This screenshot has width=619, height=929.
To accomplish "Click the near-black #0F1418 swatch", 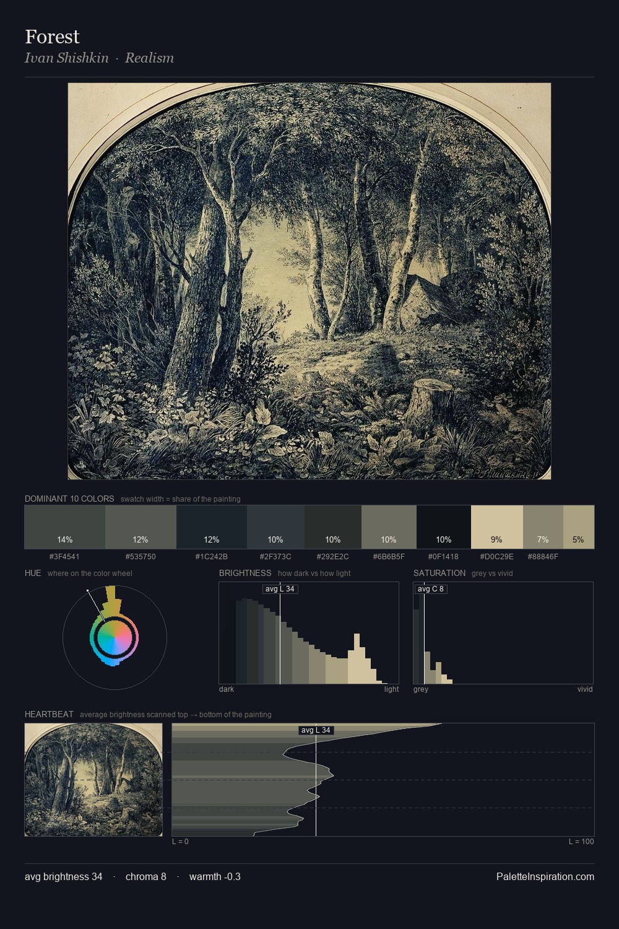I will coord(444,527).
